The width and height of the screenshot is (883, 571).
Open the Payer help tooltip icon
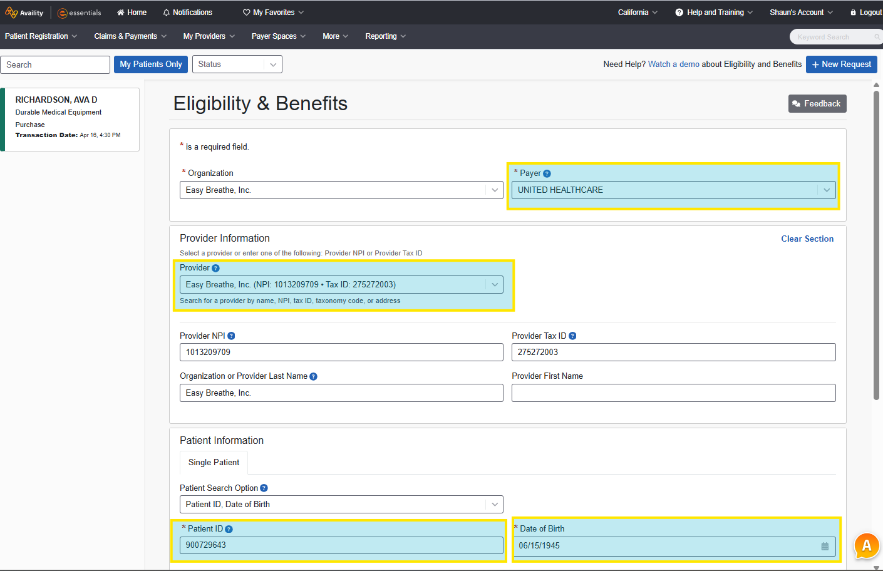pos(547,173)
